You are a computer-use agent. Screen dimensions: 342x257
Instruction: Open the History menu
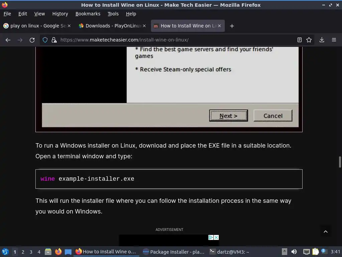tap(60, 14)
